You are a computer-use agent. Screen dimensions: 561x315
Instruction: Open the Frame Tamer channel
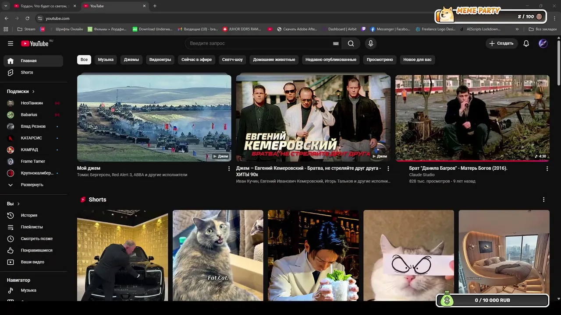[33, 161]
